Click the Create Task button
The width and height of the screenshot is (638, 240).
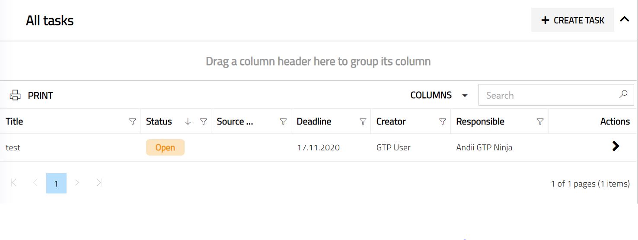click(x=572, y=20)
